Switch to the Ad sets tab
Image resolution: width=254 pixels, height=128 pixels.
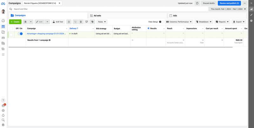(x=128, y=16)
